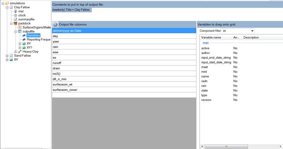Click the variables list left scroll arrow

pos(202,147)
